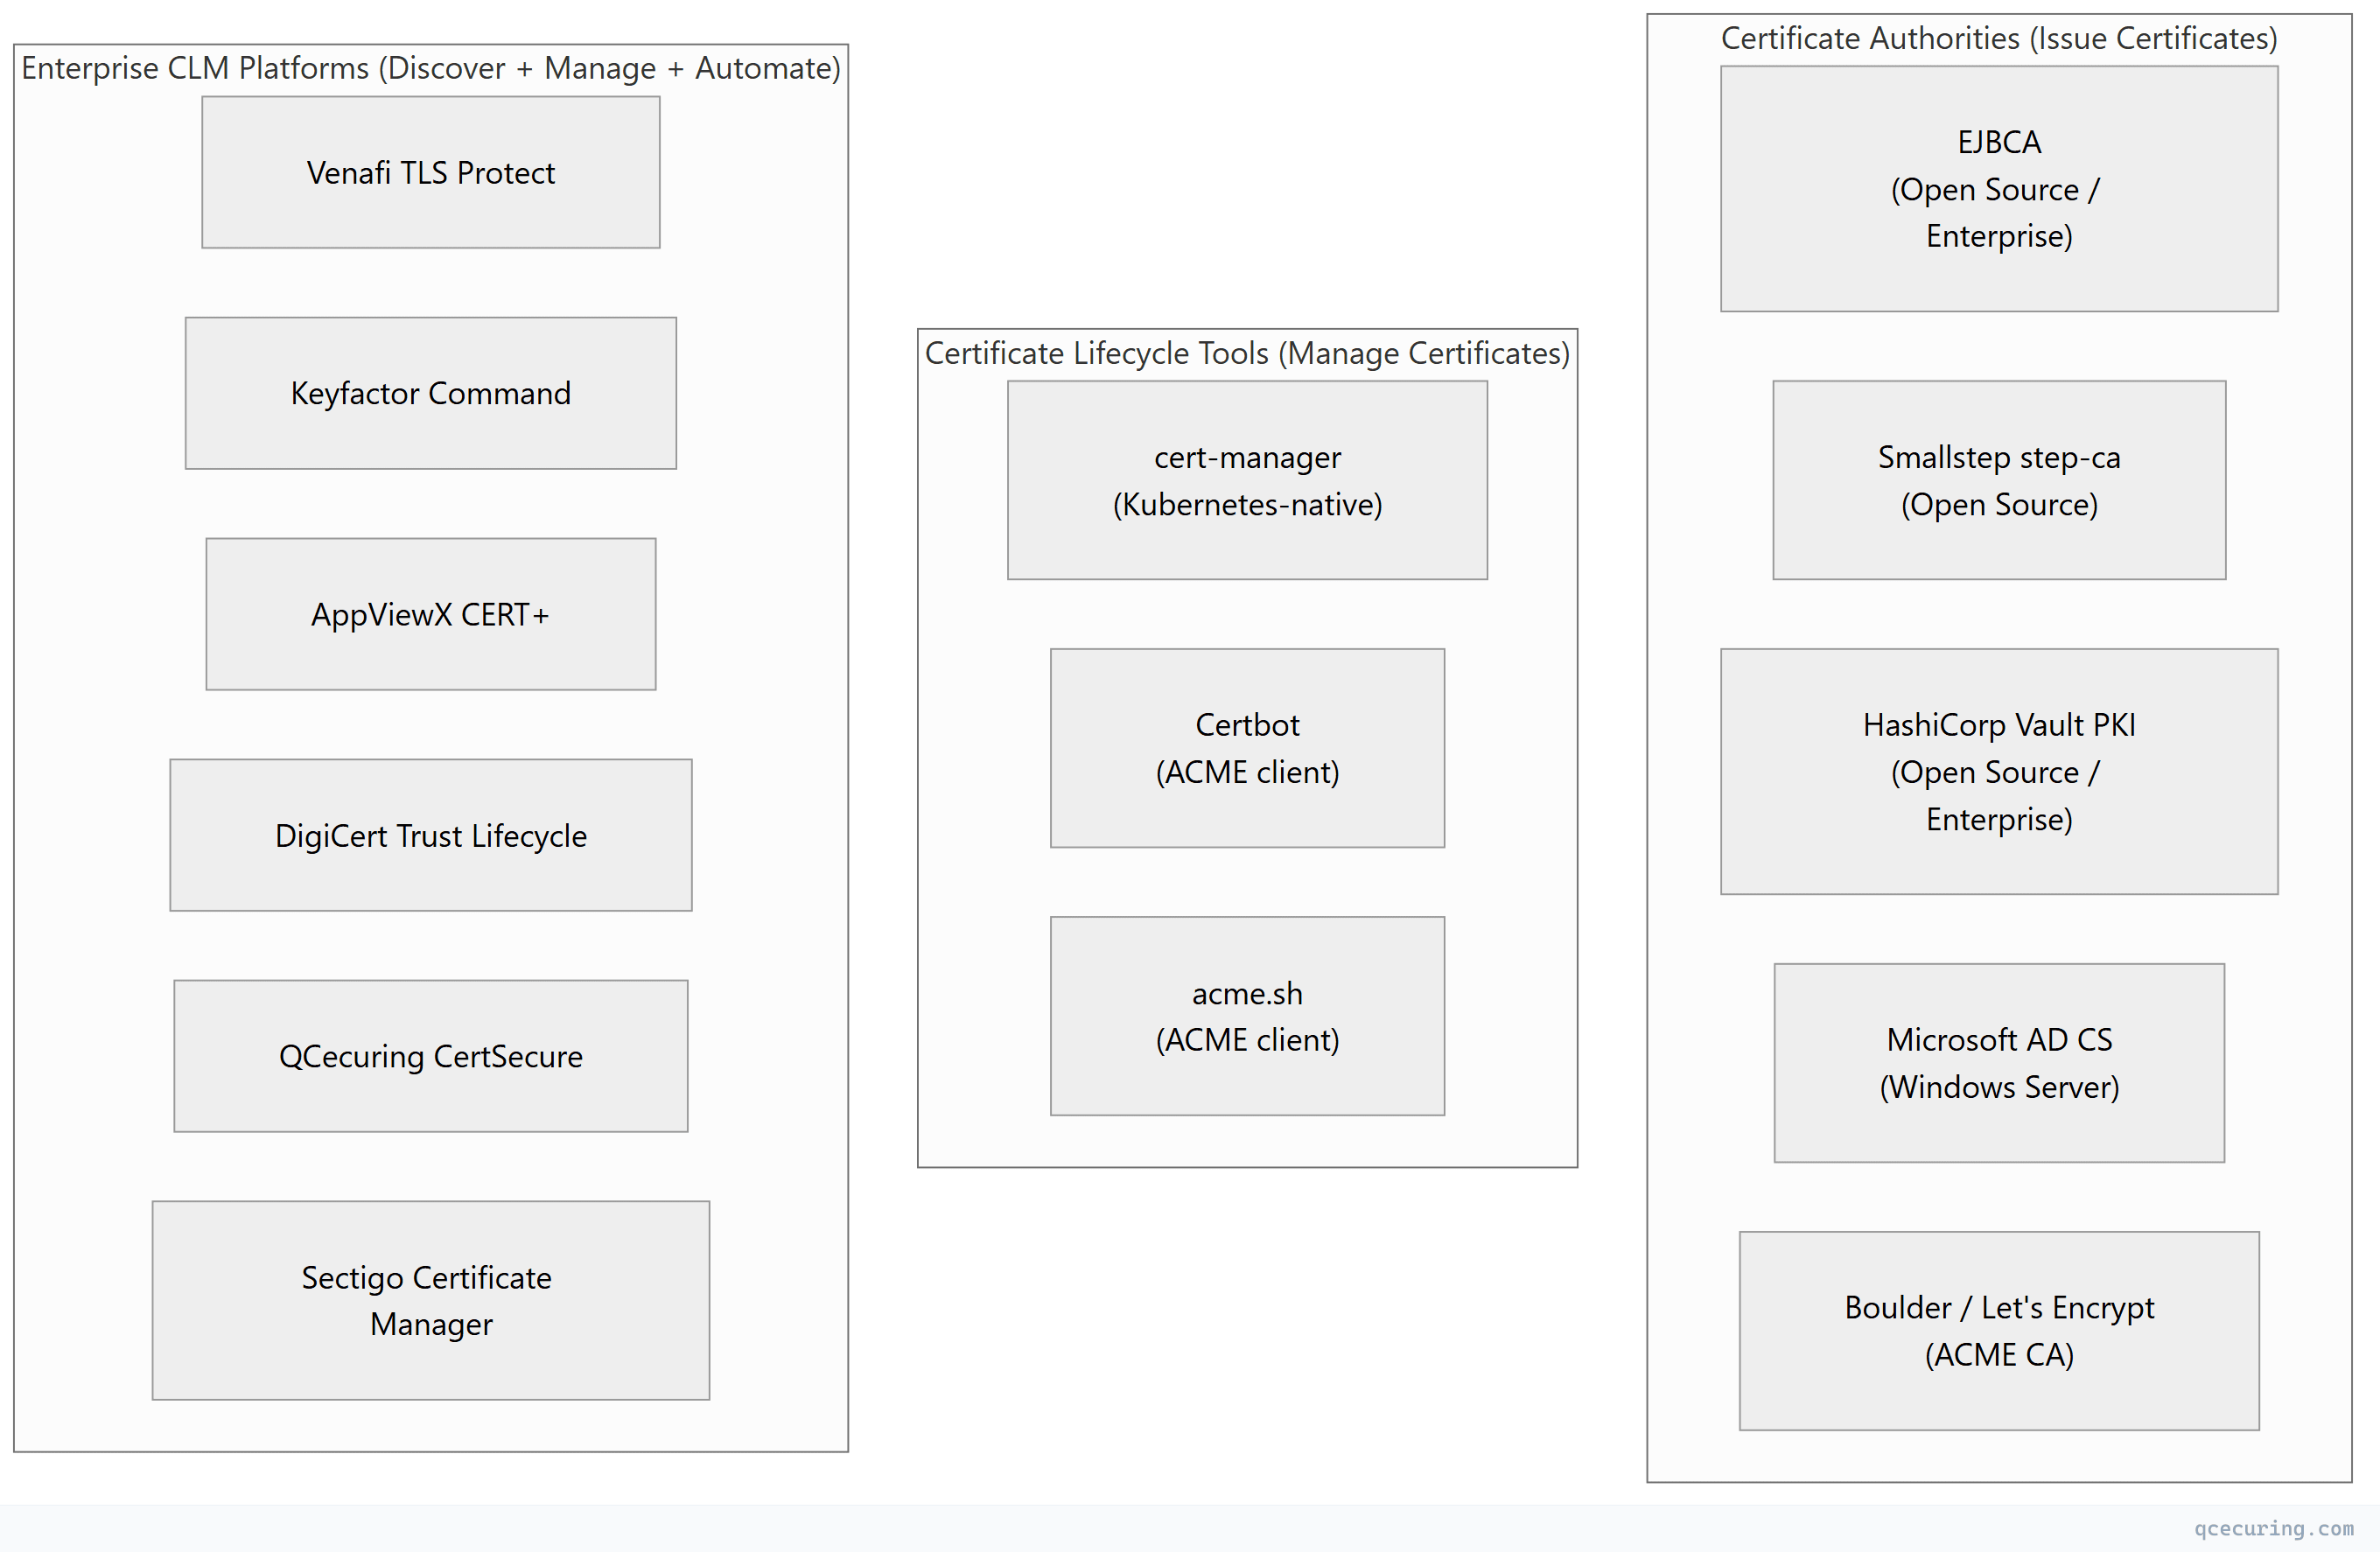
Task: Click the Certificate Lifecycle Tools group title
Action: pyautogui.click(x=1247, y=353)
